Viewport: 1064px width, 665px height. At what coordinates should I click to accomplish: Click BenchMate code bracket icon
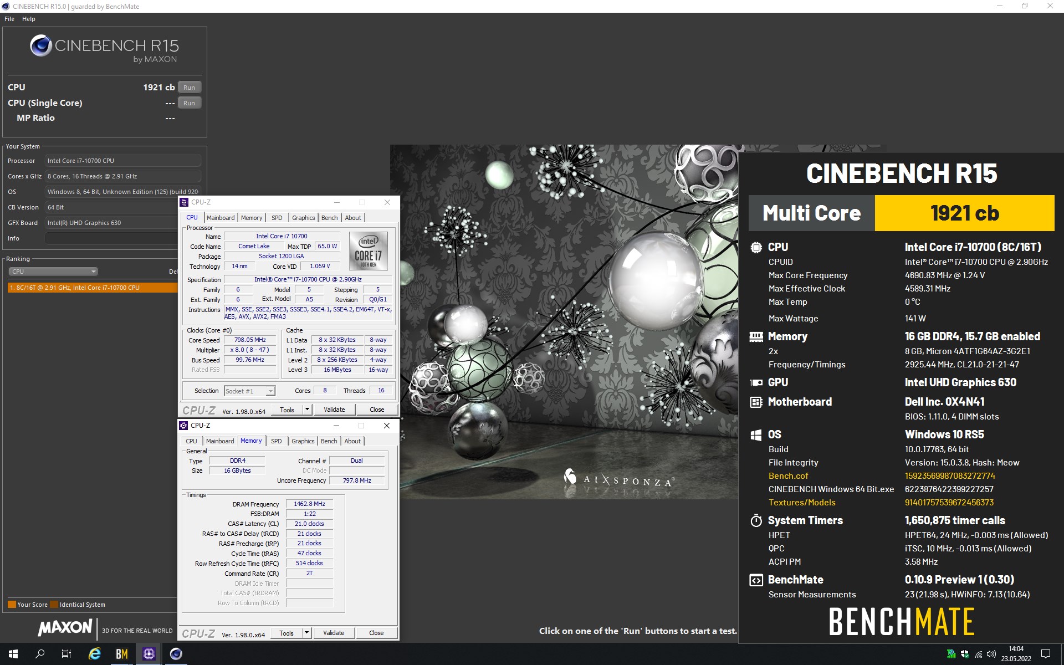[x=756, y=580]
